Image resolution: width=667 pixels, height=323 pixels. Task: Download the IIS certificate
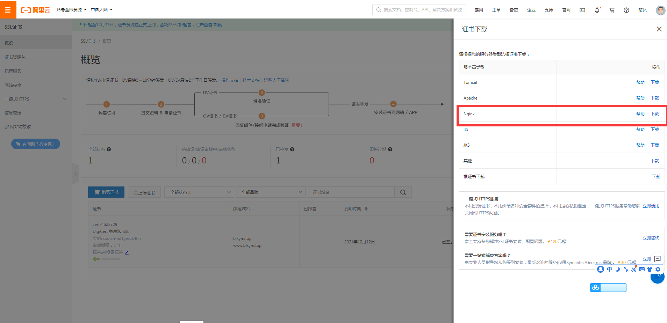655,130
